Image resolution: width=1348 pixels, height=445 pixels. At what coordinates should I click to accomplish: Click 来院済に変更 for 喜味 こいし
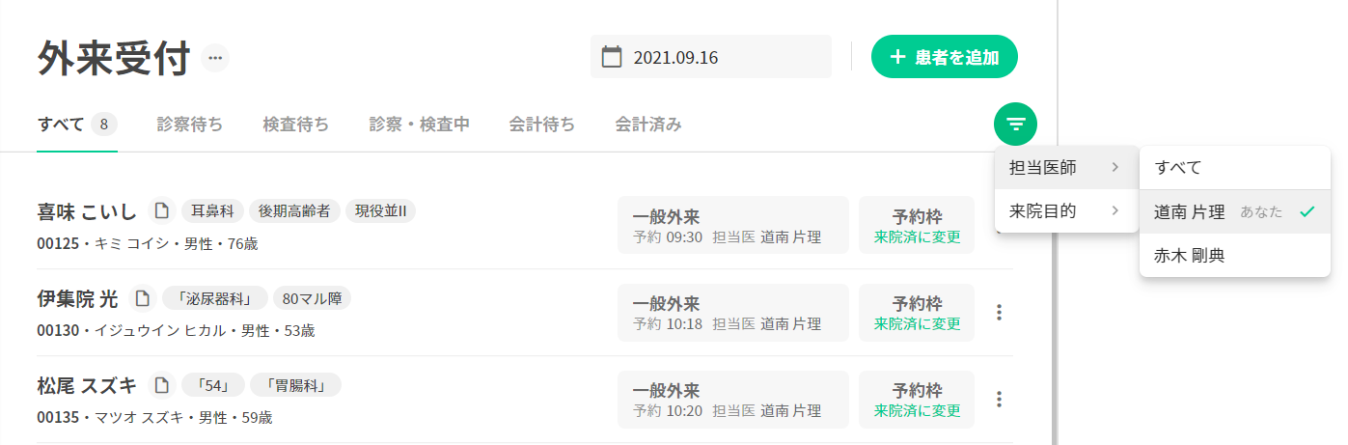[917, 236]
